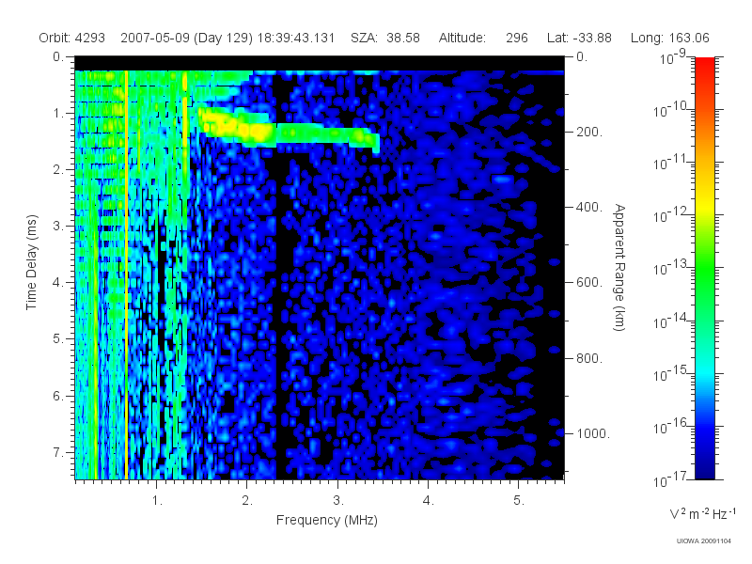Click the time delay tick label 3.
752x564 pixels.
point(58,226)
